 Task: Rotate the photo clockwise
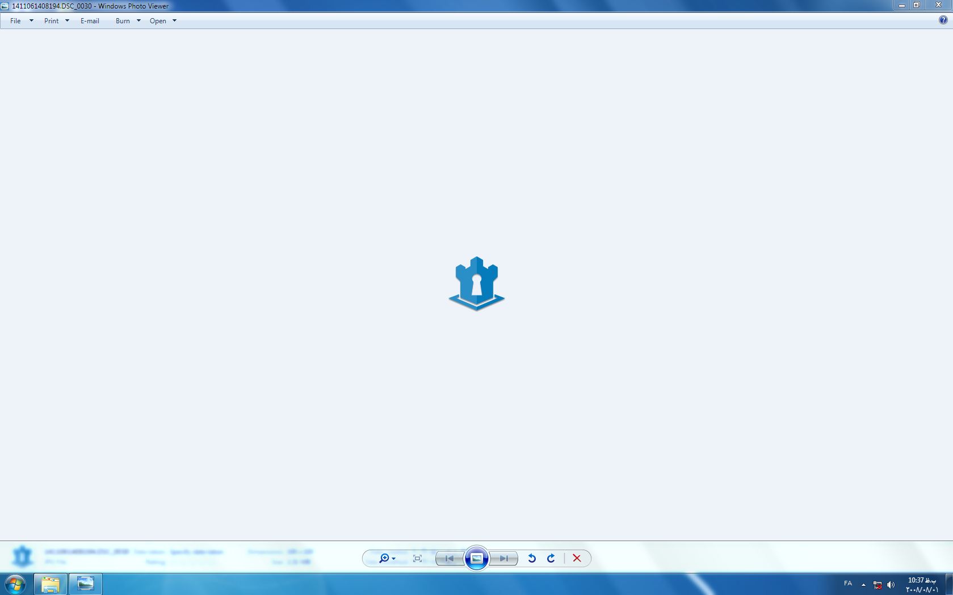point(551,558)
